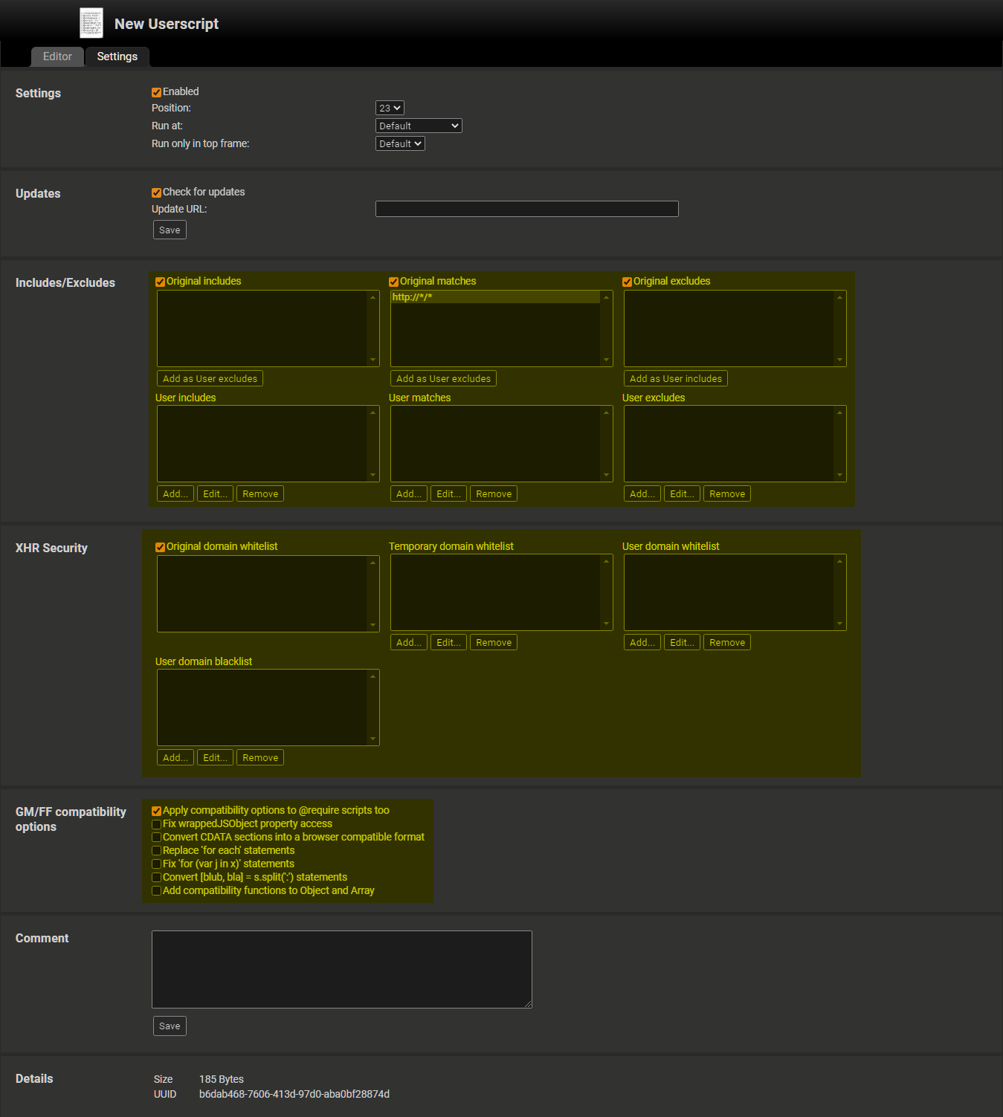Click the New Userscript page icon
The image size is (1003, 1117).
[x=91, y=22]
